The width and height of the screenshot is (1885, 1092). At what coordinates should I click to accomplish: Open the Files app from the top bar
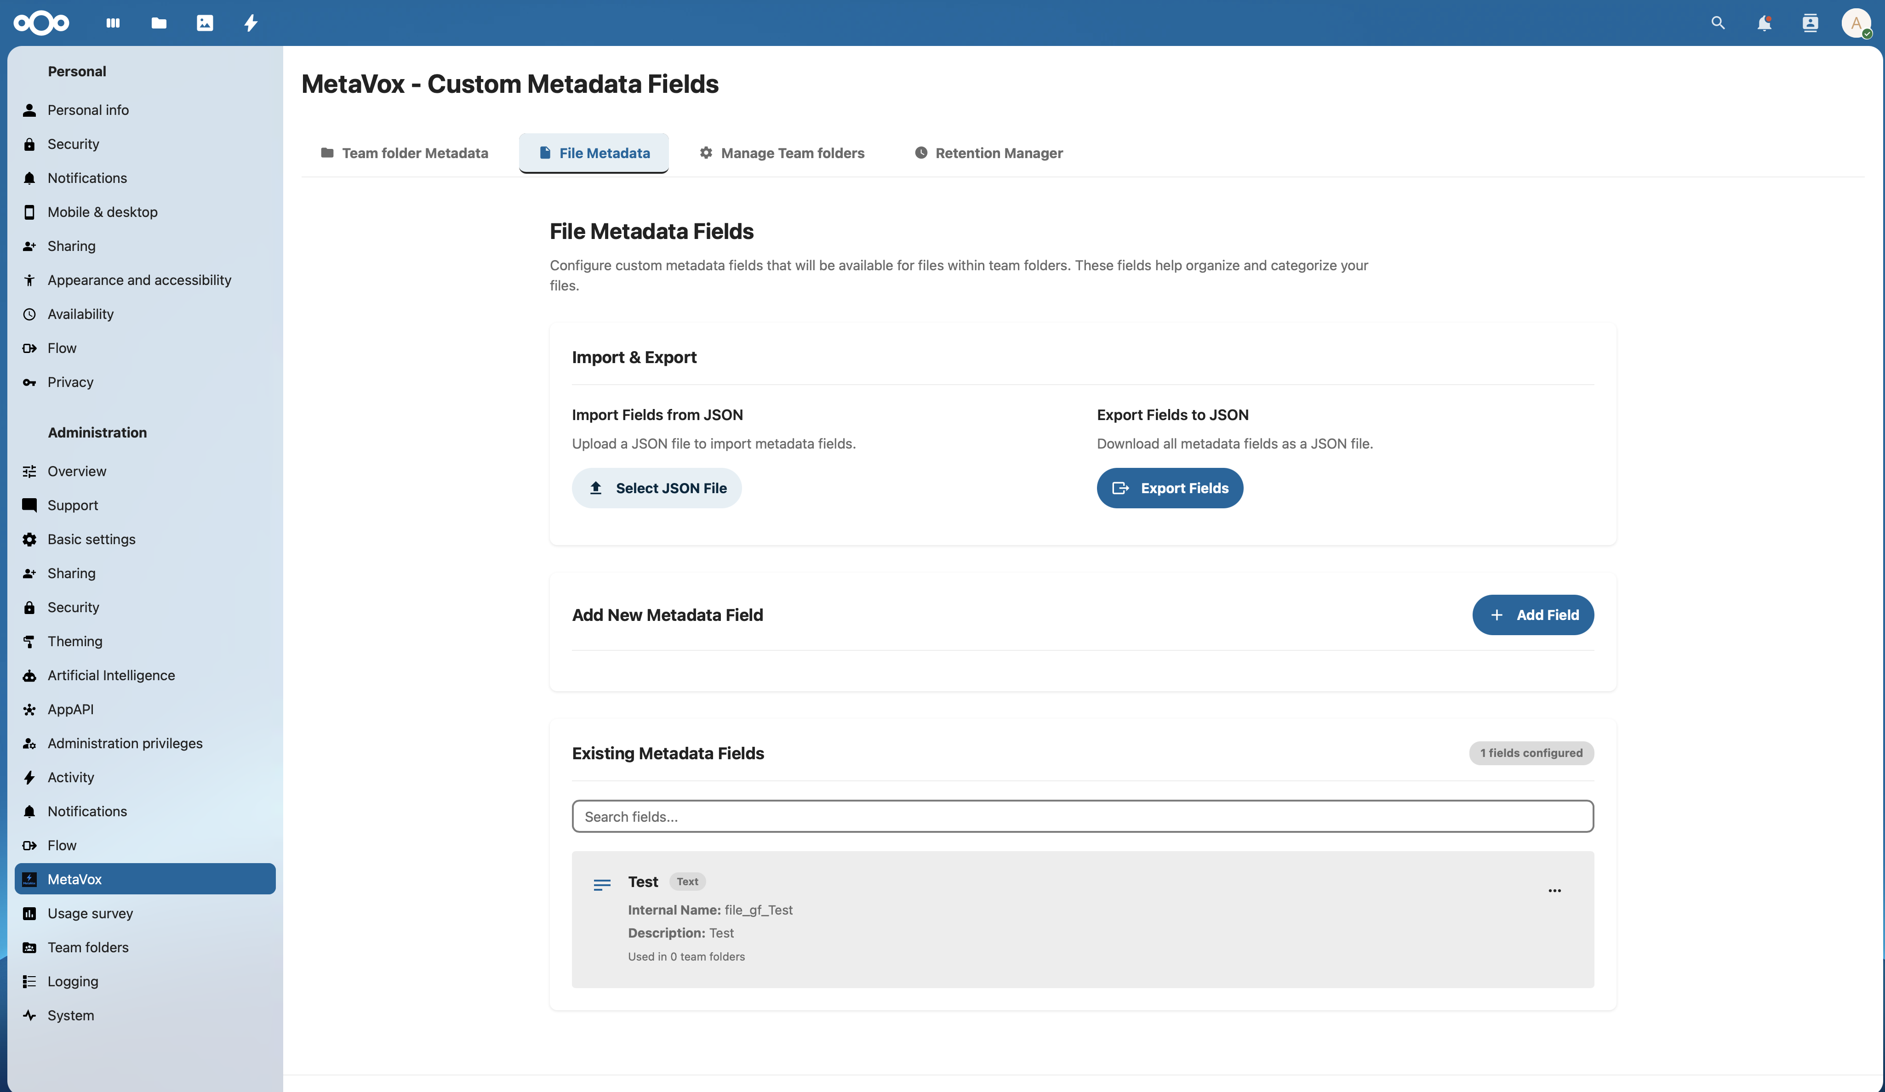(159, 23)
